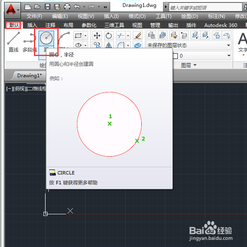Select the Polyline (多段线) tool
Image resolution: width=247 pixels, height=247 pixels.
(x=29, y=42)
